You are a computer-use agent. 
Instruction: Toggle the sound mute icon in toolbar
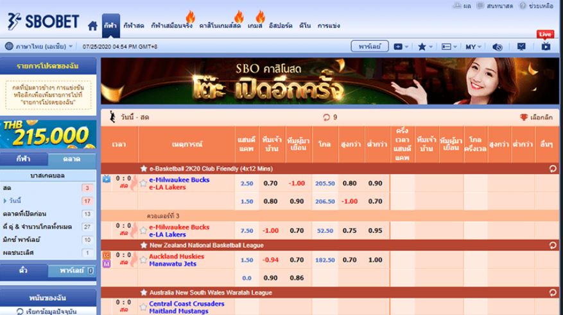498,47
